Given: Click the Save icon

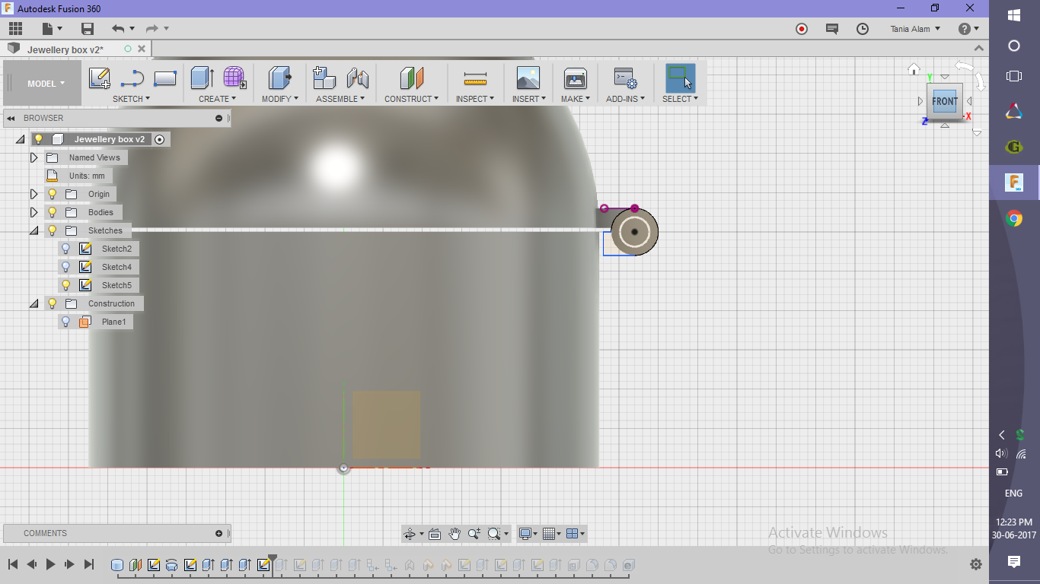Looking at the screenshot, I should (x=88, y=29).
